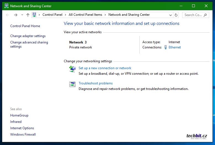Select All Control Panel Items breadcrumb
This screenshot has width=215, height=145.
pyautogui.click(x=85, y=15)
